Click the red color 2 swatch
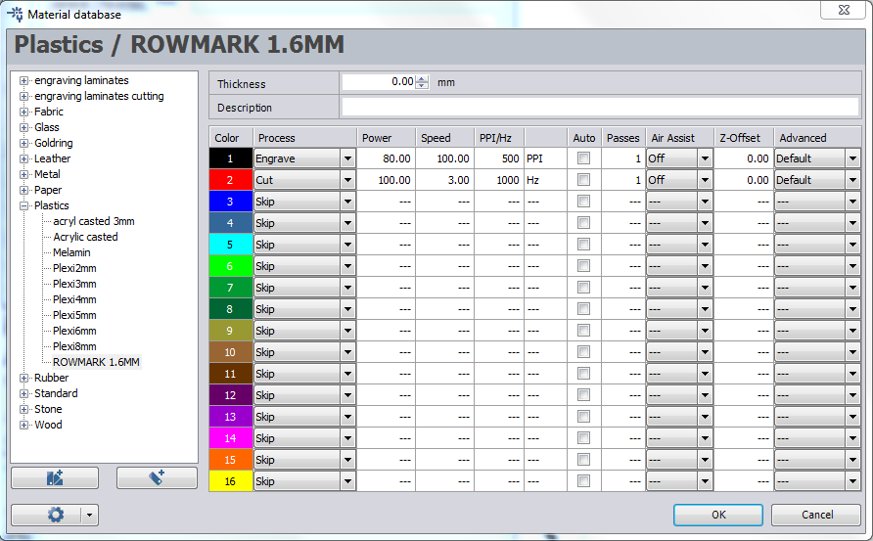 [x=231, y=180]
